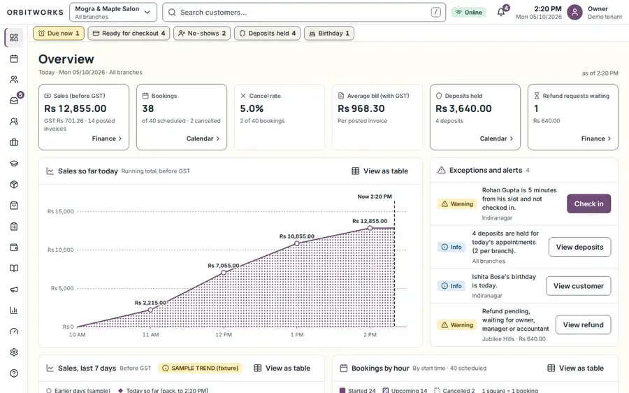Screen dimensions: 629x393
Task: Click the Rs 7,055.00 data point on chart
Action: (224, 273)
